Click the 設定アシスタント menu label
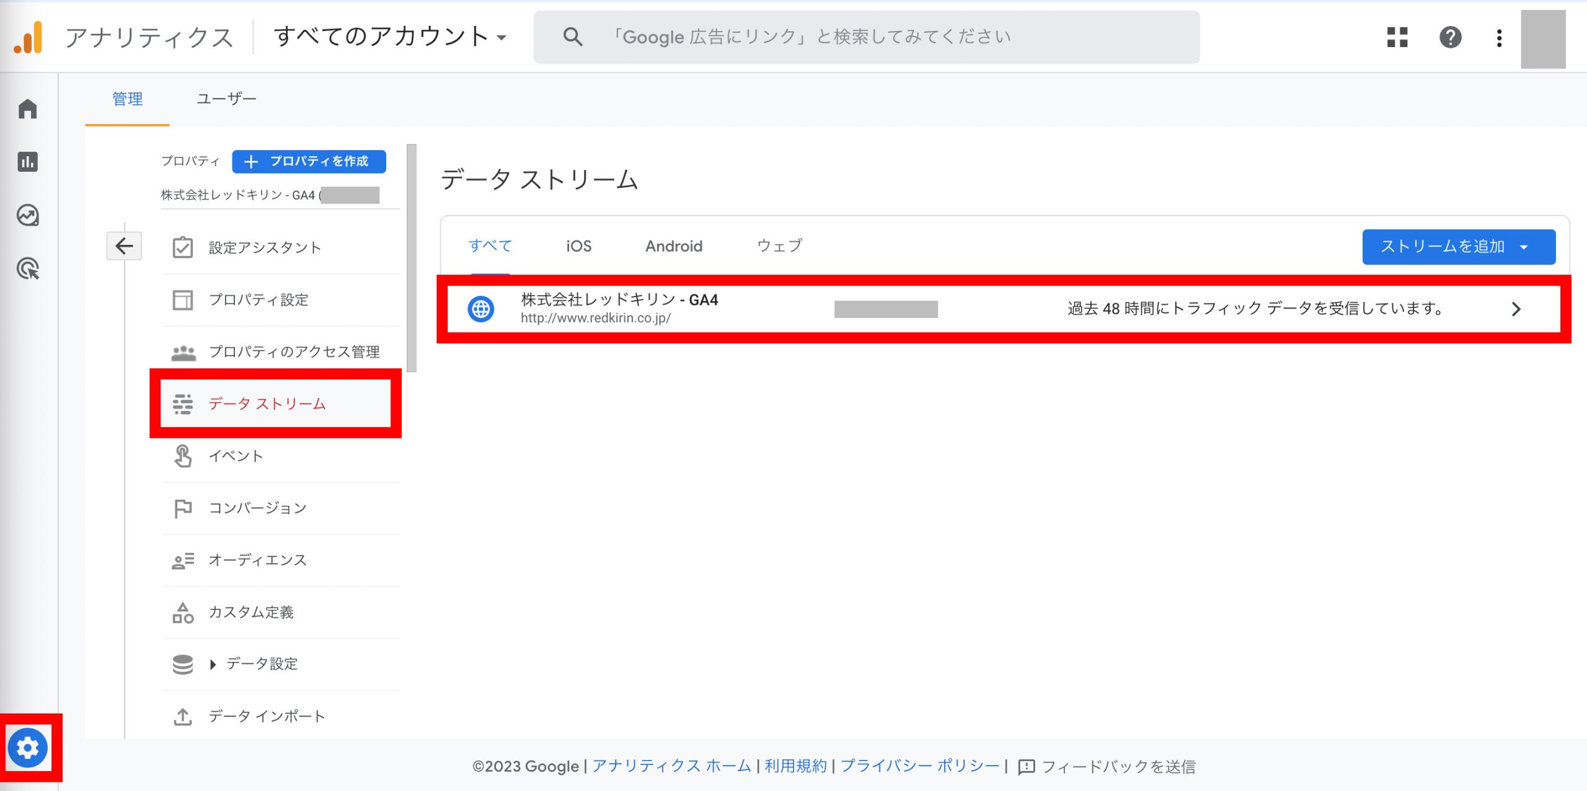 click(265, 248)
